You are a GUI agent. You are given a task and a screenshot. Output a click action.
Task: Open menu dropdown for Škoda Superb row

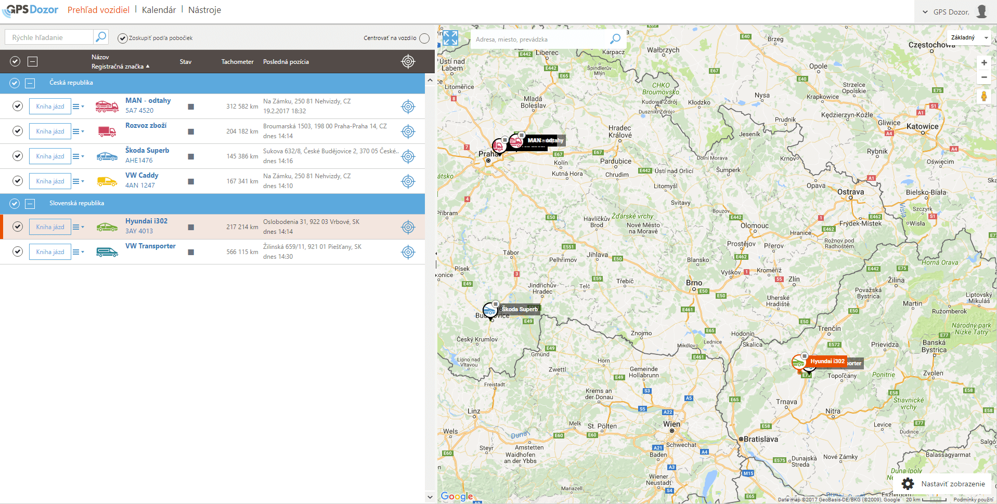tap(78, 156)
